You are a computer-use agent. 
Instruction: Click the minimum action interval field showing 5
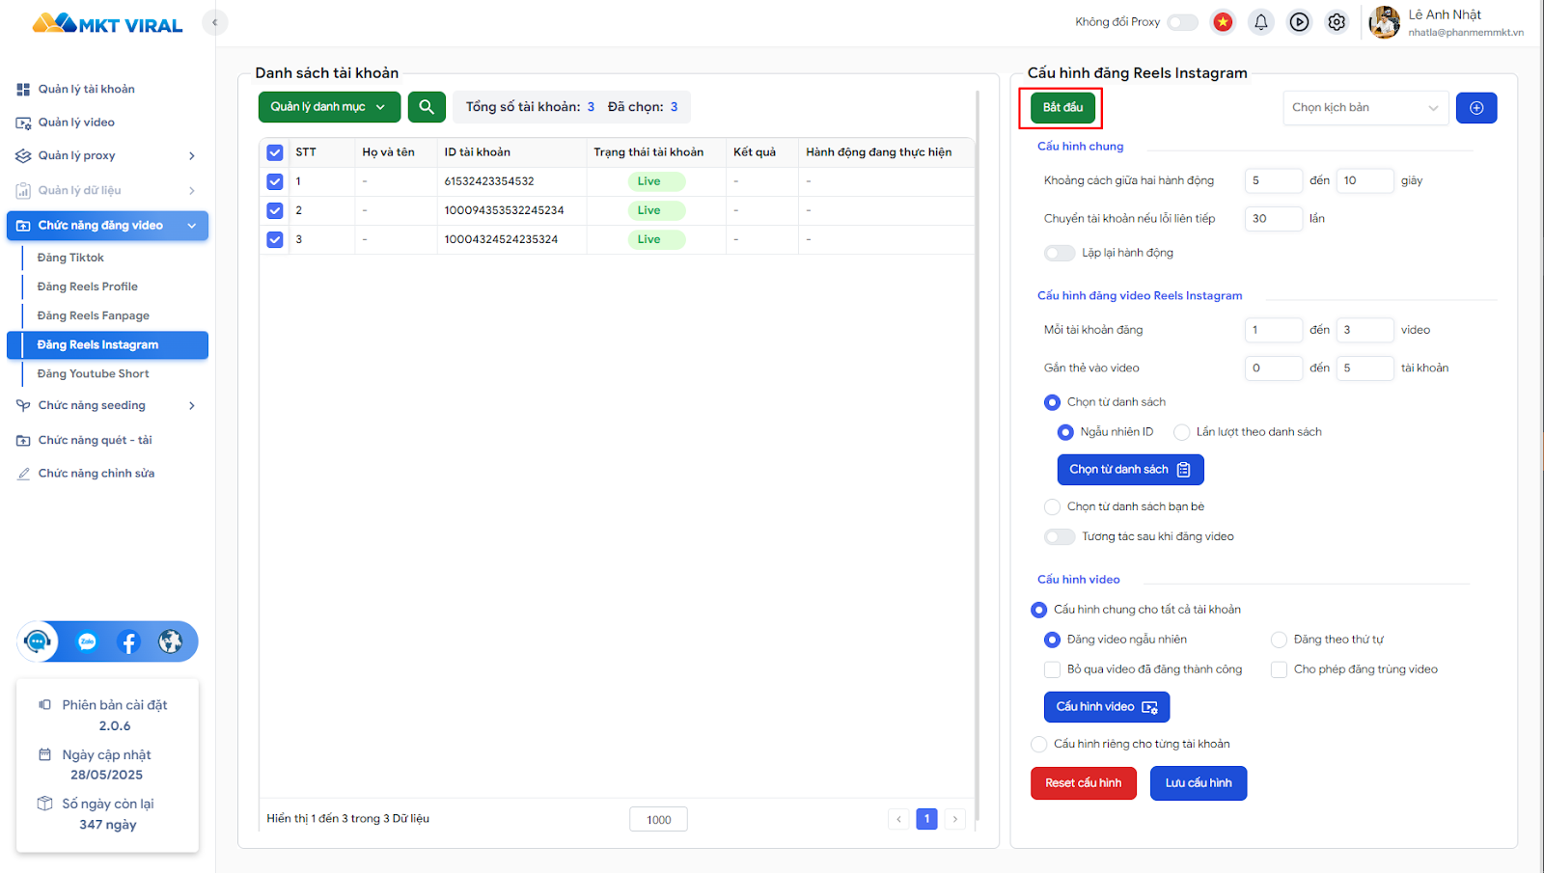pyautogui.click(x=1274, y=180)
